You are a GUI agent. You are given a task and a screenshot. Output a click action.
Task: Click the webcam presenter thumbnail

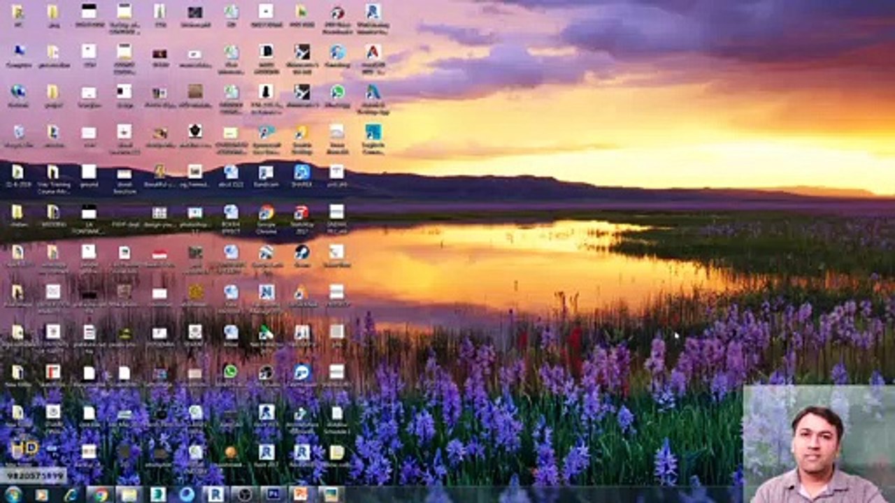click(819, 444)
